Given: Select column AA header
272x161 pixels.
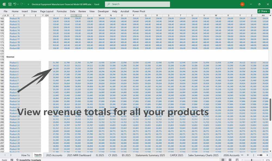Looking at the screenshot, I should (x=263, y=16).
